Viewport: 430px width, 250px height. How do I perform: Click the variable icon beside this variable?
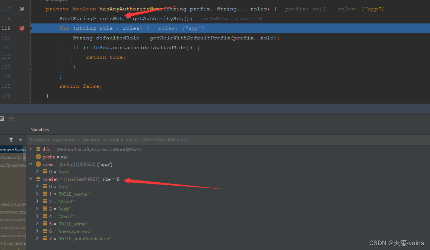click(38, 149)
